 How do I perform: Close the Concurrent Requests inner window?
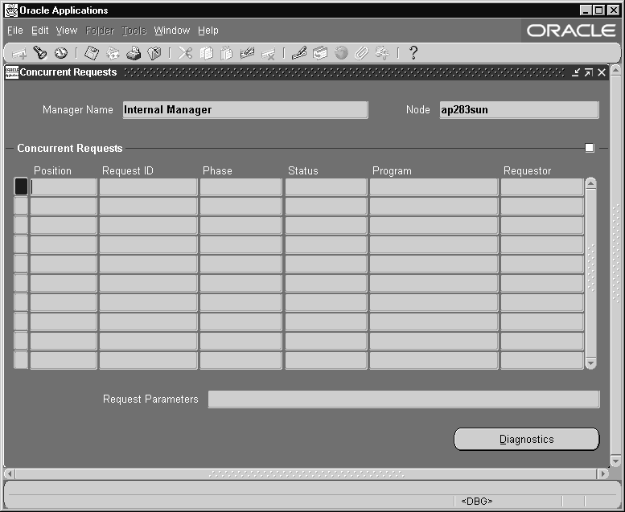tap(602, 72)
